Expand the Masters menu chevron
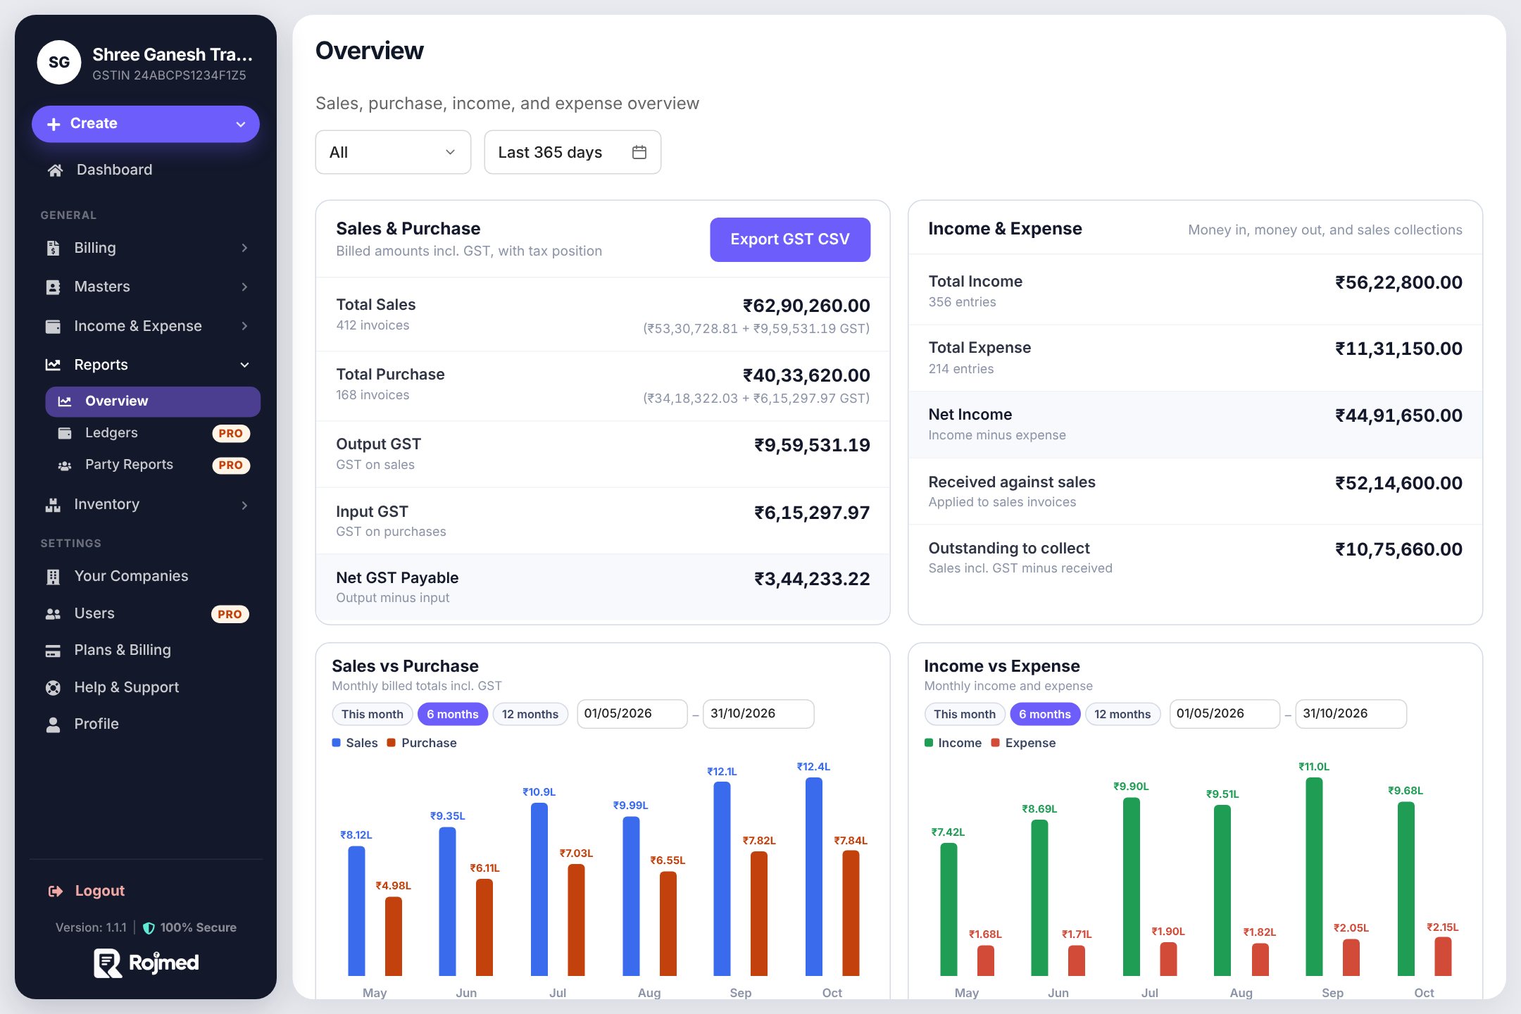1521x1014 pixels. tap(244, 287)
